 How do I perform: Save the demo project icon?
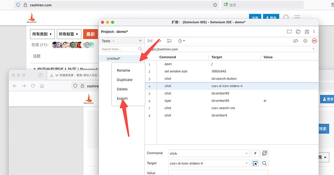click(307, 32)
